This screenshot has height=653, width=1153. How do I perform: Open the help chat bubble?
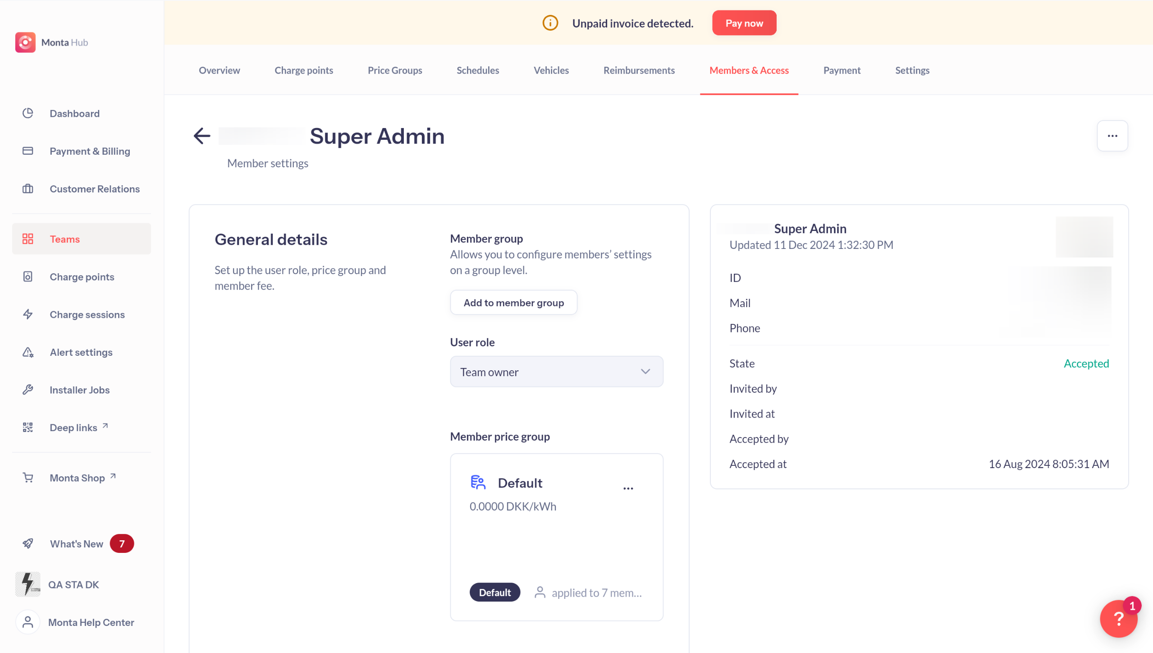click(x=1118, y=619)
